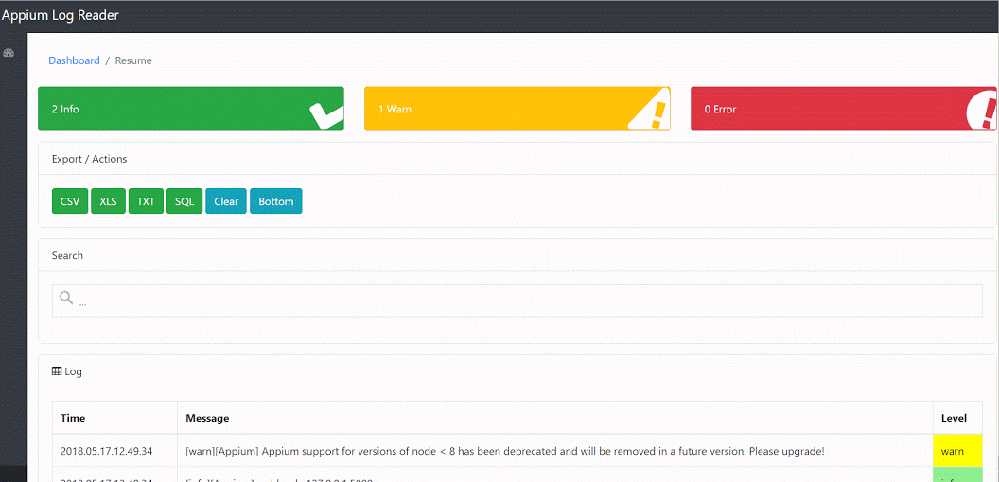Click the Message column header
The height and width of the screenshot is (482, 999).
(x=555, y=419)
